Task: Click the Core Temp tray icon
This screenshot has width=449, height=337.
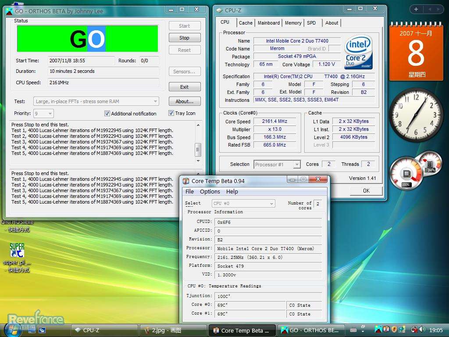Action: coord(386,330)
